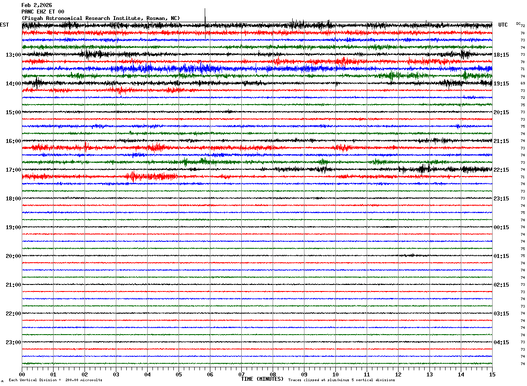The width and height of the screenshot is (527, 386).
Task: Click the 20:15 UTC time label
Action: (501, 112)
